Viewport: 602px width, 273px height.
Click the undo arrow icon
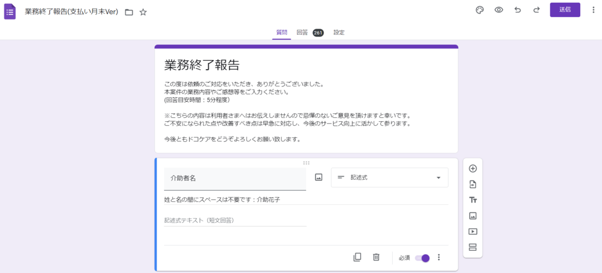(518, 10)
